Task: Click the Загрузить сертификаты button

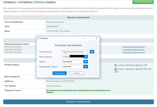Action: pyautogui.click(x=79, y=102)
